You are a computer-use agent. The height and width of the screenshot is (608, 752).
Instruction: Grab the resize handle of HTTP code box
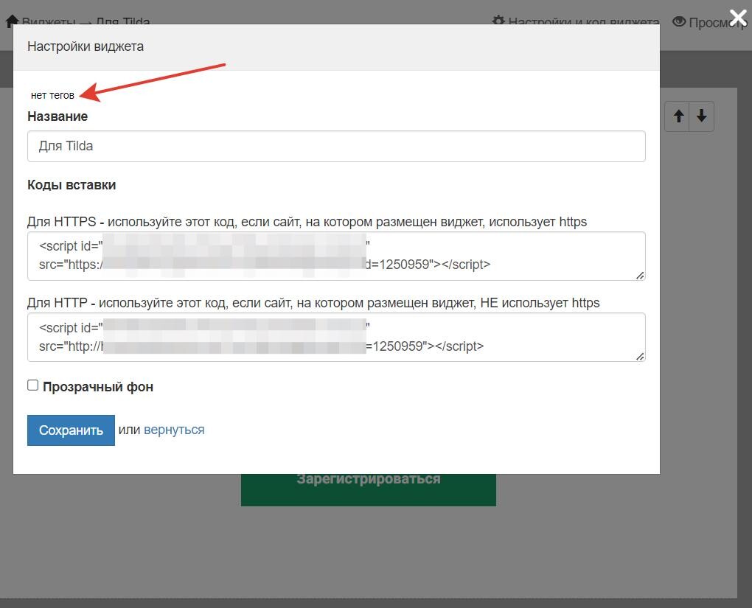tap(640, 356)
